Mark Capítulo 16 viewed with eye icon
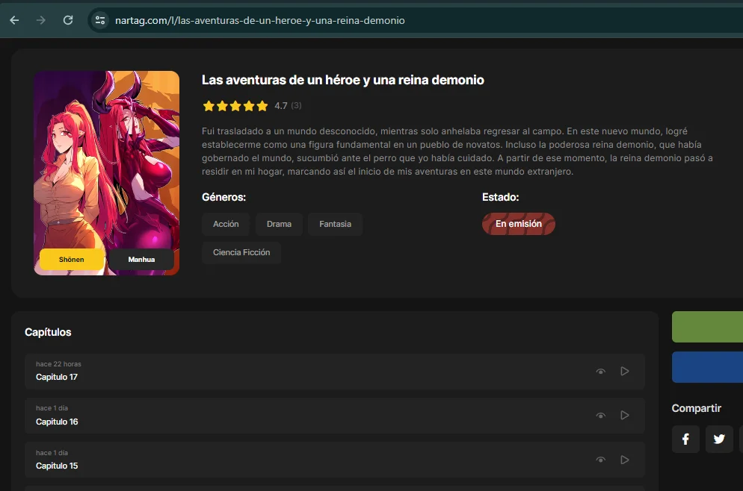This screenshot has width=743, height=491. 600,416
